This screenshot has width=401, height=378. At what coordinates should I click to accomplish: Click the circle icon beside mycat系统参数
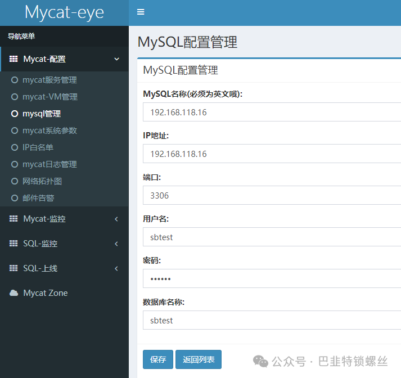(15, 130)
